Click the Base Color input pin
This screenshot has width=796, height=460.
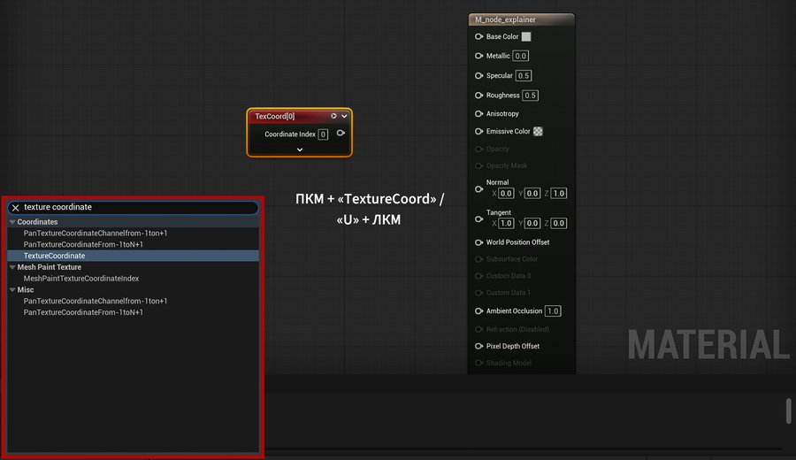478,36
